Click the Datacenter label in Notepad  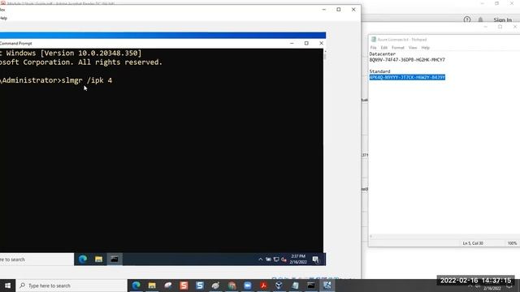(x=383, y=54)
